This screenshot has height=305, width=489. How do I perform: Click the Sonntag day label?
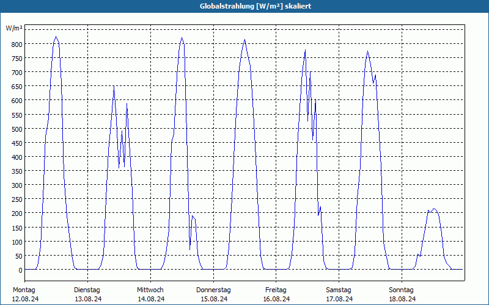click(x=401, y=290)
